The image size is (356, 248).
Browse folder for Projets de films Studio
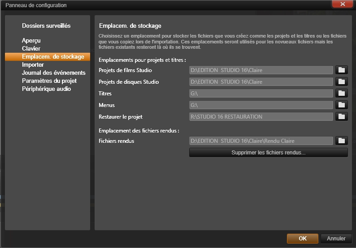pos(342,70)
